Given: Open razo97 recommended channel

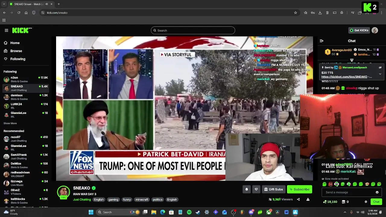Looking at the screenshot, I should 26,139.
